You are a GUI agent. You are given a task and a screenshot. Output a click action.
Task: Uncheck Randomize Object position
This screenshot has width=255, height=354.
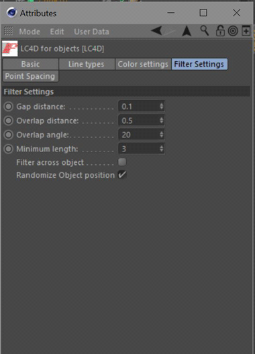122,175
